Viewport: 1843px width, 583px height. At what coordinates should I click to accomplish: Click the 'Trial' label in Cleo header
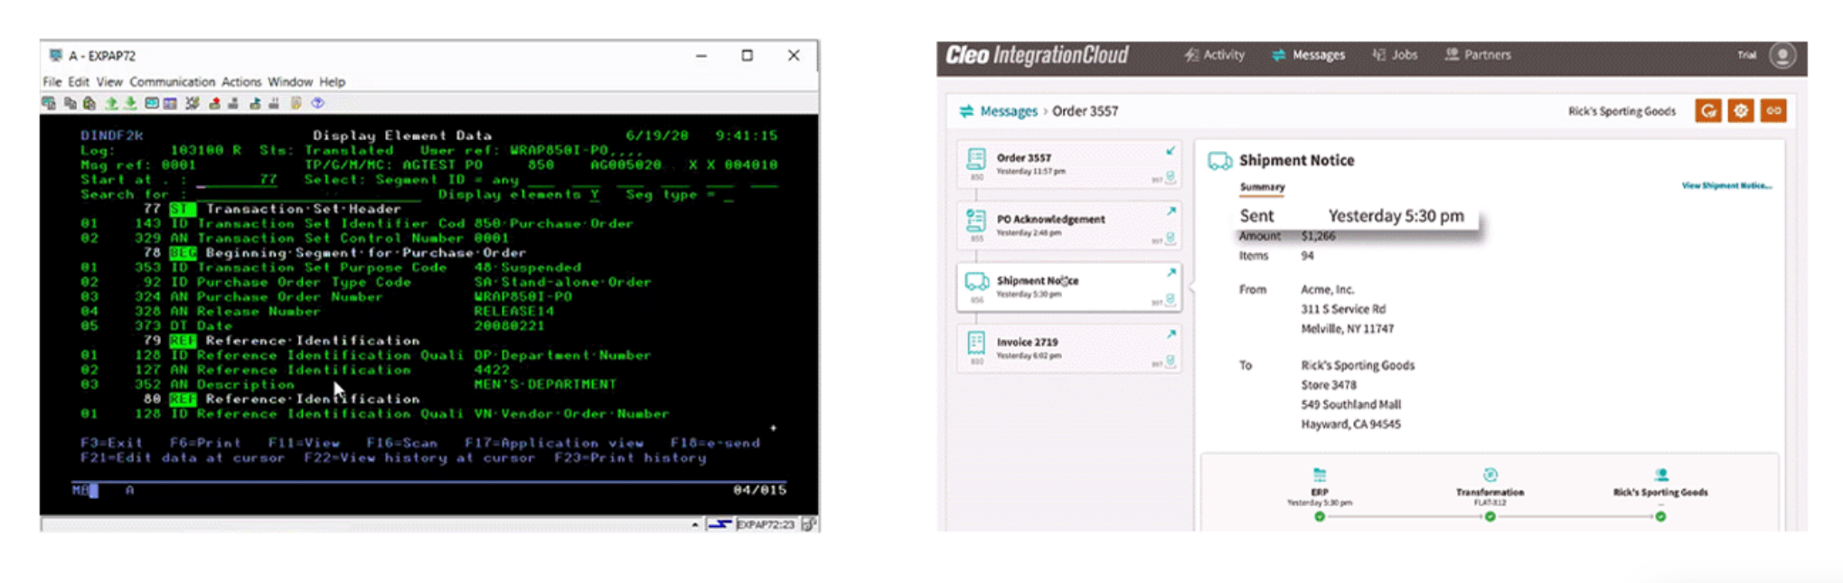point(1746,55)
